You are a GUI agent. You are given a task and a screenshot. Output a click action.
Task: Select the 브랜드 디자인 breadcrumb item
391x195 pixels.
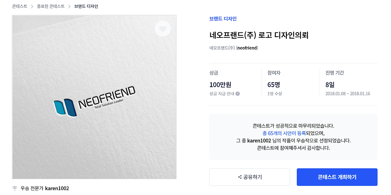[x=86, y=6]
